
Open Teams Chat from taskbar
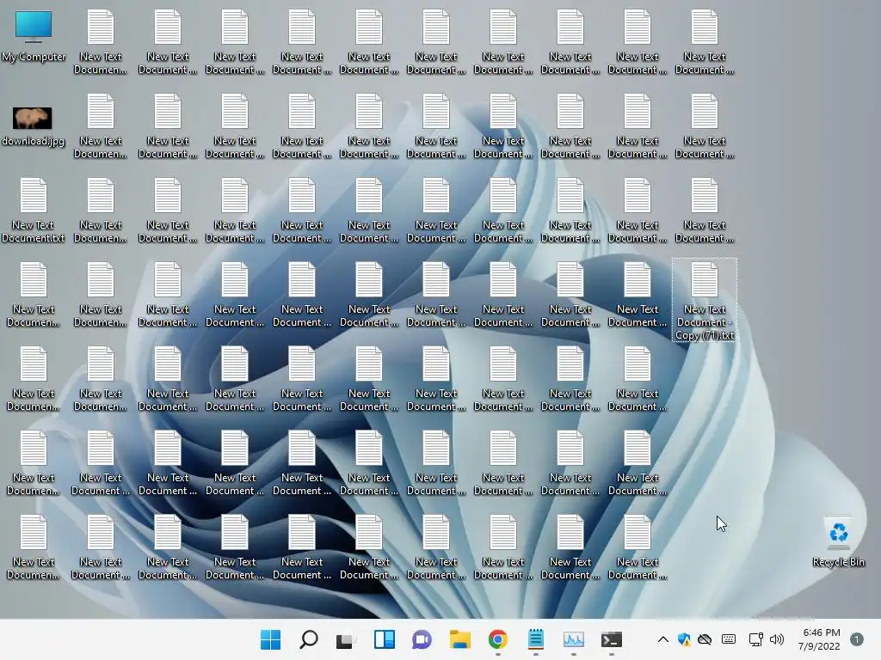click(x=422, y=639)
